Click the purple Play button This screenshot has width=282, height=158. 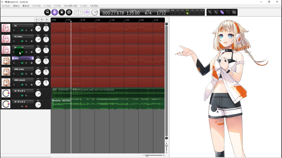tap(55, 12)
